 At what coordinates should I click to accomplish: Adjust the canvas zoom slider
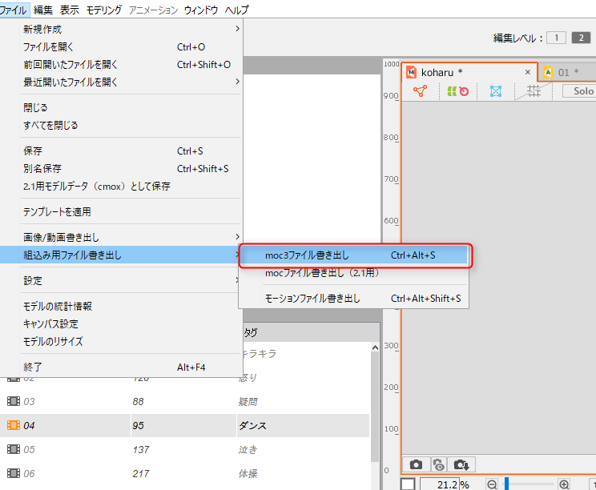(x=529, y=484)
